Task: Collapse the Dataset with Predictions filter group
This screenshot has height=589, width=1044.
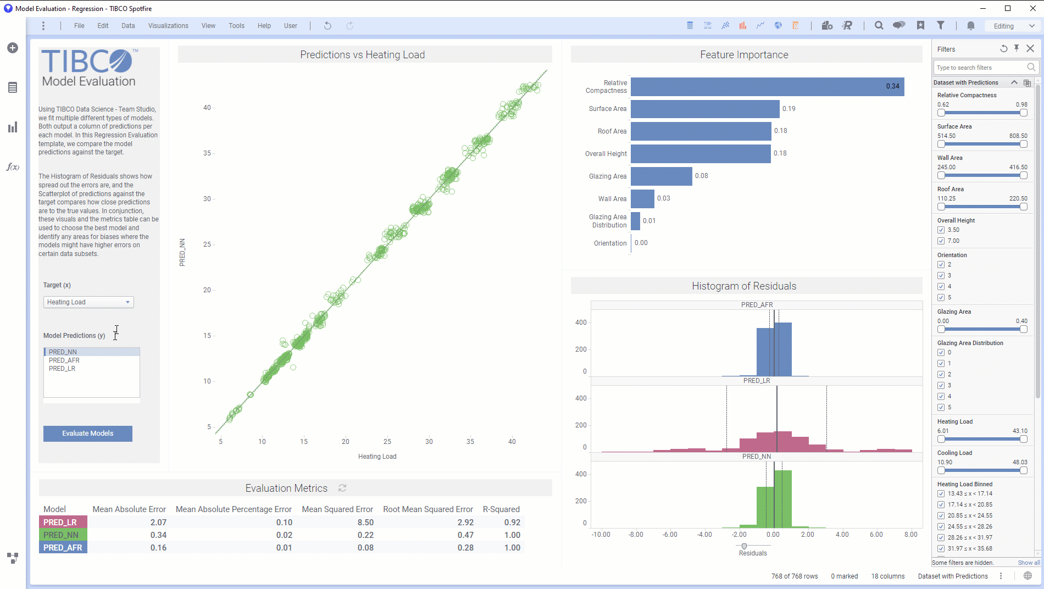Action: 1014,82
